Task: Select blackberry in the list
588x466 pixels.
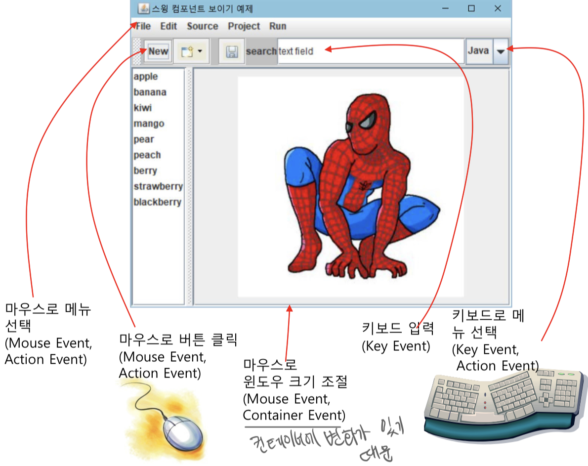Action: click(158, 202)
